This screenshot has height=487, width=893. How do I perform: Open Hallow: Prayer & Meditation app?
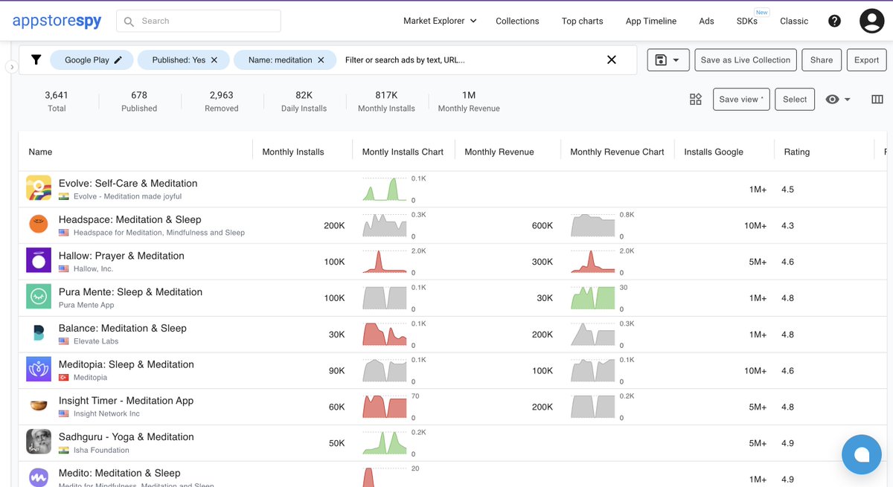point(121,256)
